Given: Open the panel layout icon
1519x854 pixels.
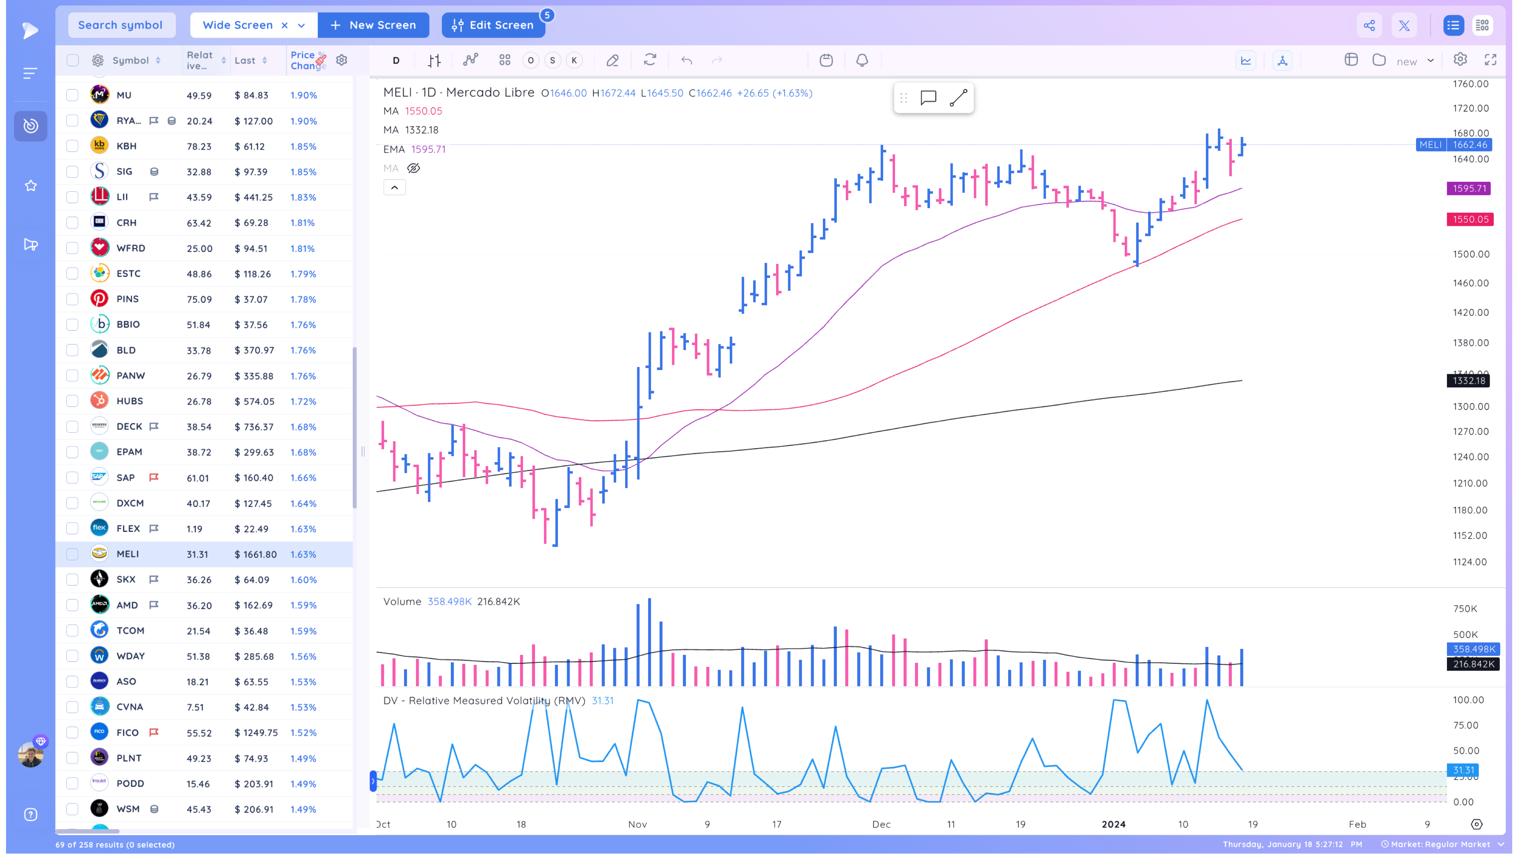Looking at the screenshot, I should click(x=1351, y=60).
